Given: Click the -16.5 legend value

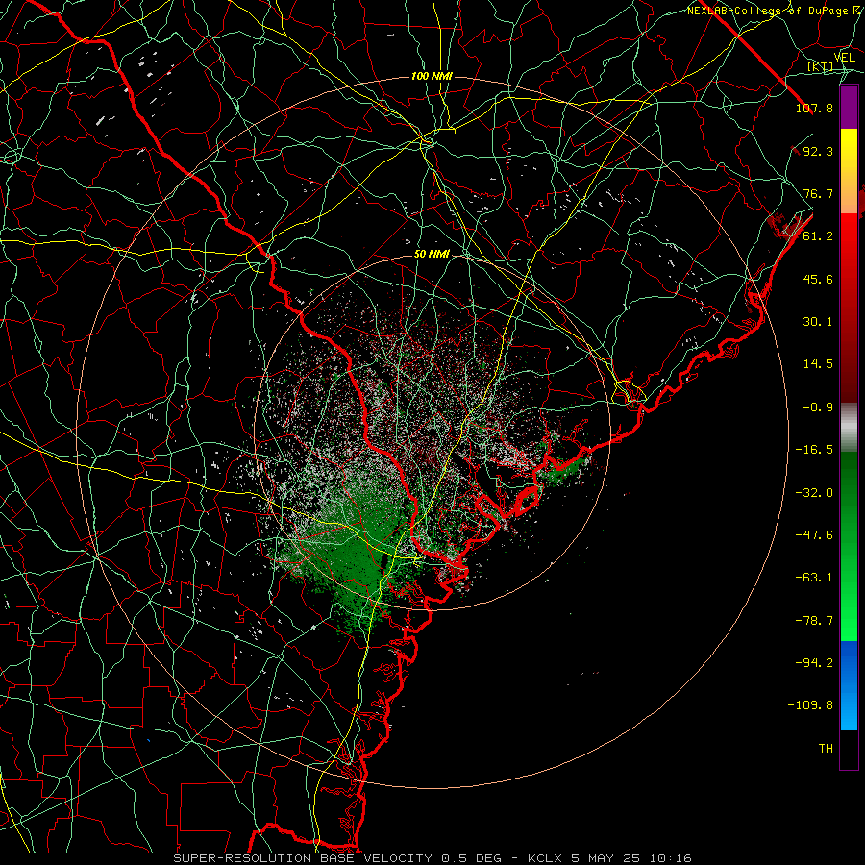Looking at the screenshot, I should 814,450.
